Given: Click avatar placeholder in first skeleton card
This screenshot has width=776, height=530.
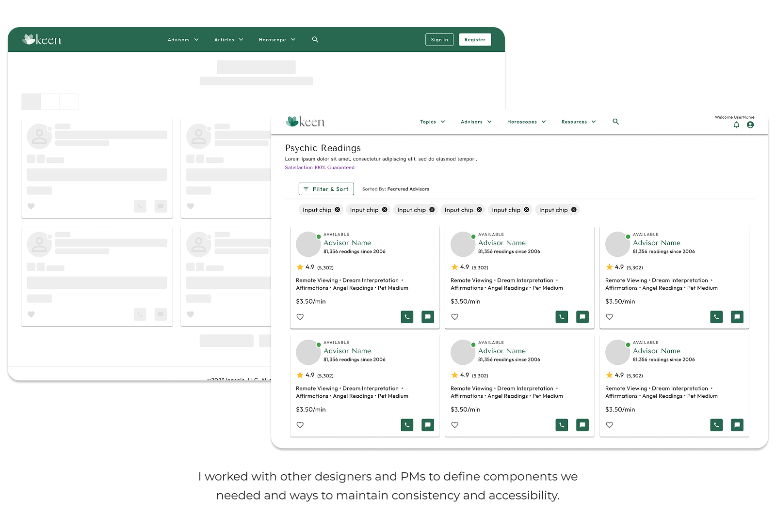Looking at the screenshot, I should tap(39, 136).
